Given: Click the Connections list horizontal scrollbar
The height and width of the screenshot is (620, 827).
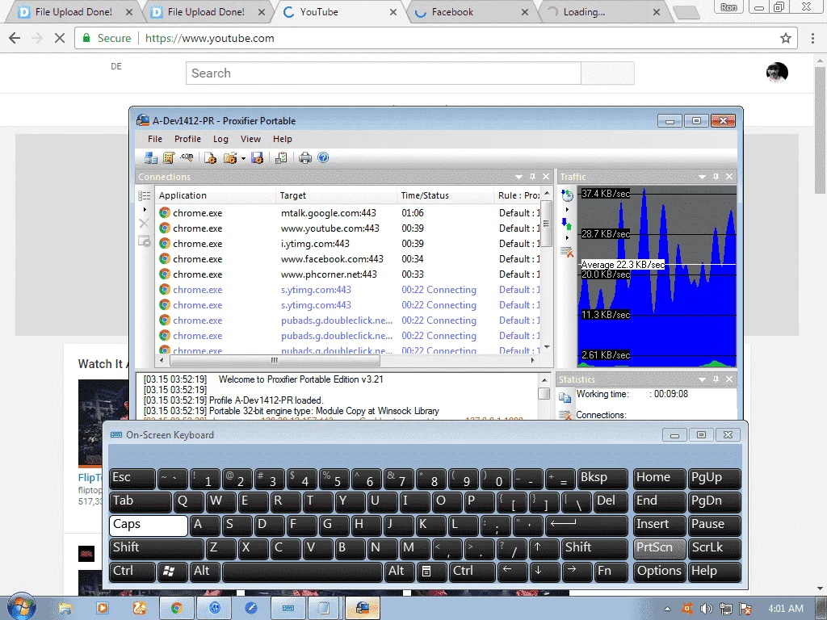Looking at the screenshot, I should pos(275,361).
